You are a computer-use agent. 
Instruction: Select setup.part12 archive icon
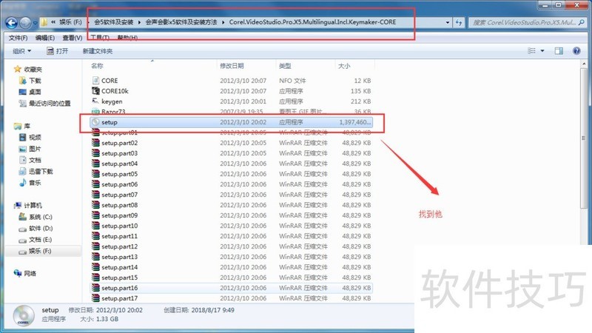coord(95,246)
